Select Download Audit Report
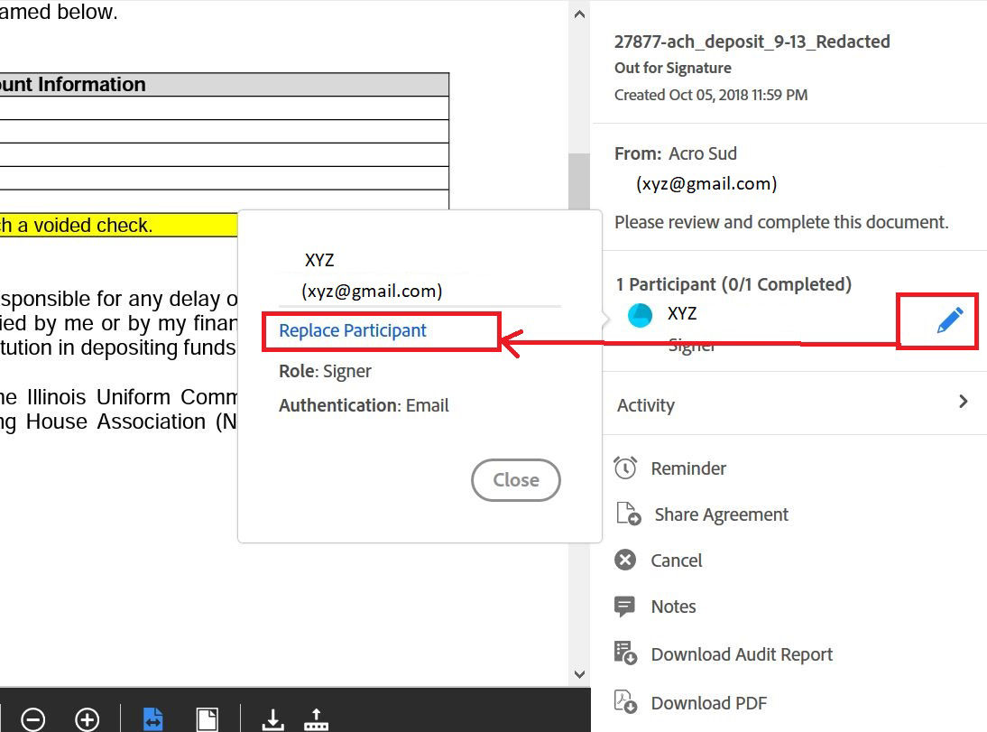Image resolution: width=987 pixels, height=732 pixels. 742,654
